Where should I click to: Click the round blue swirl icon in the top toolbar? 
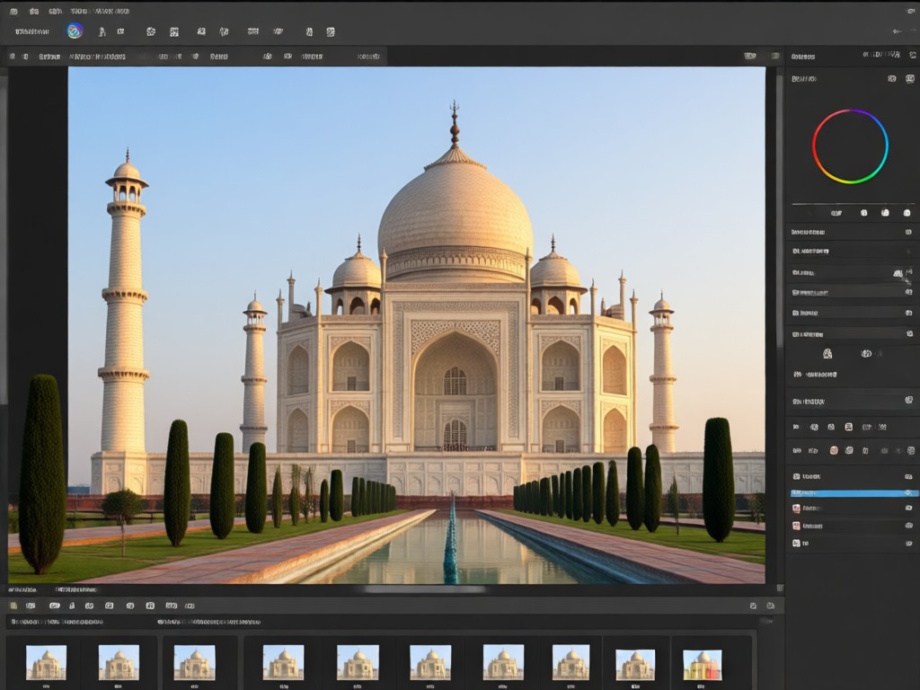75,31
